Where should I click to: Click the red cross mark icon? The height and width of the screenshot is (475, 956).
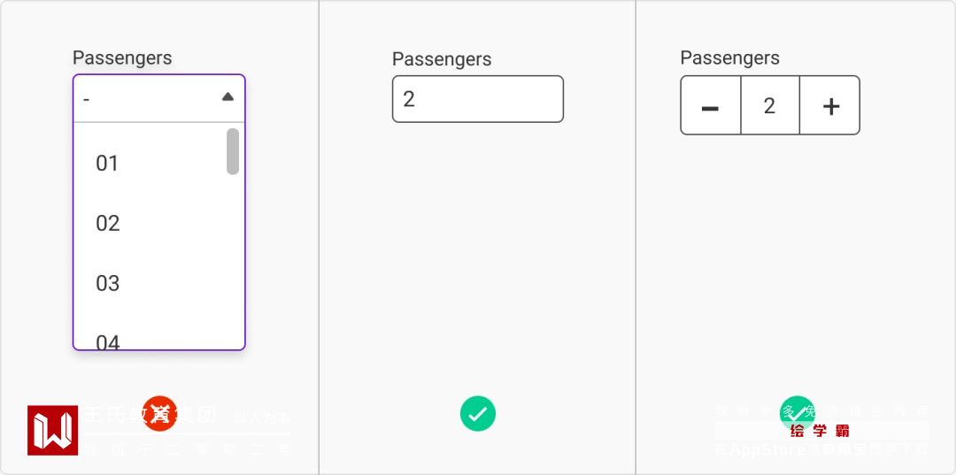159,413
